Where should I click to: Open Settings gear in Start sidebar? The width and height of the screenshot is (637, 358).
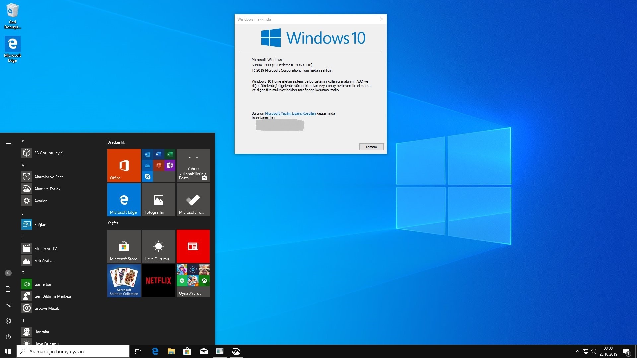click(8, 321)
